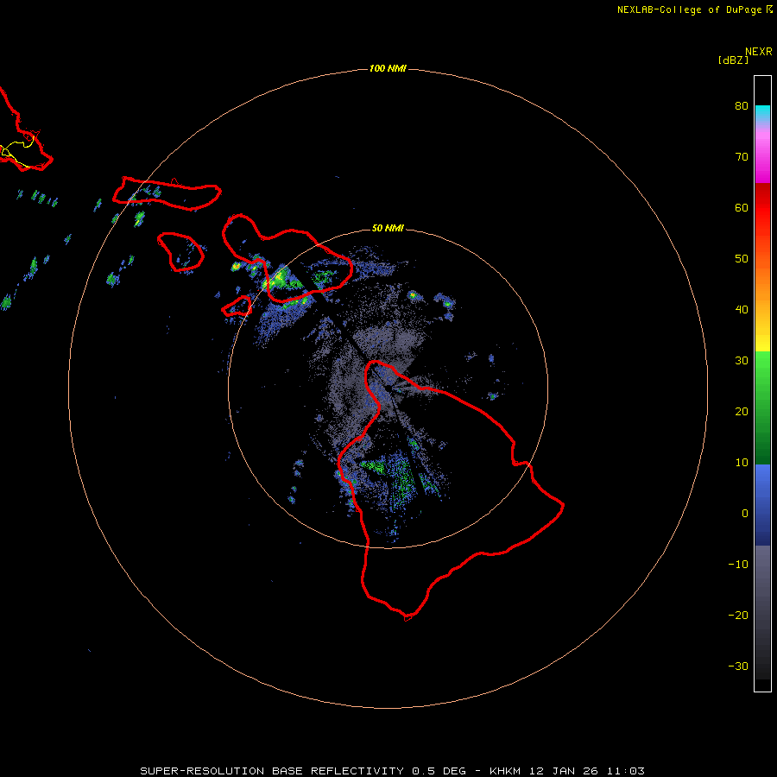
Task: Click the 20 value on the dBZ scale
Action: tap(742, 412)
